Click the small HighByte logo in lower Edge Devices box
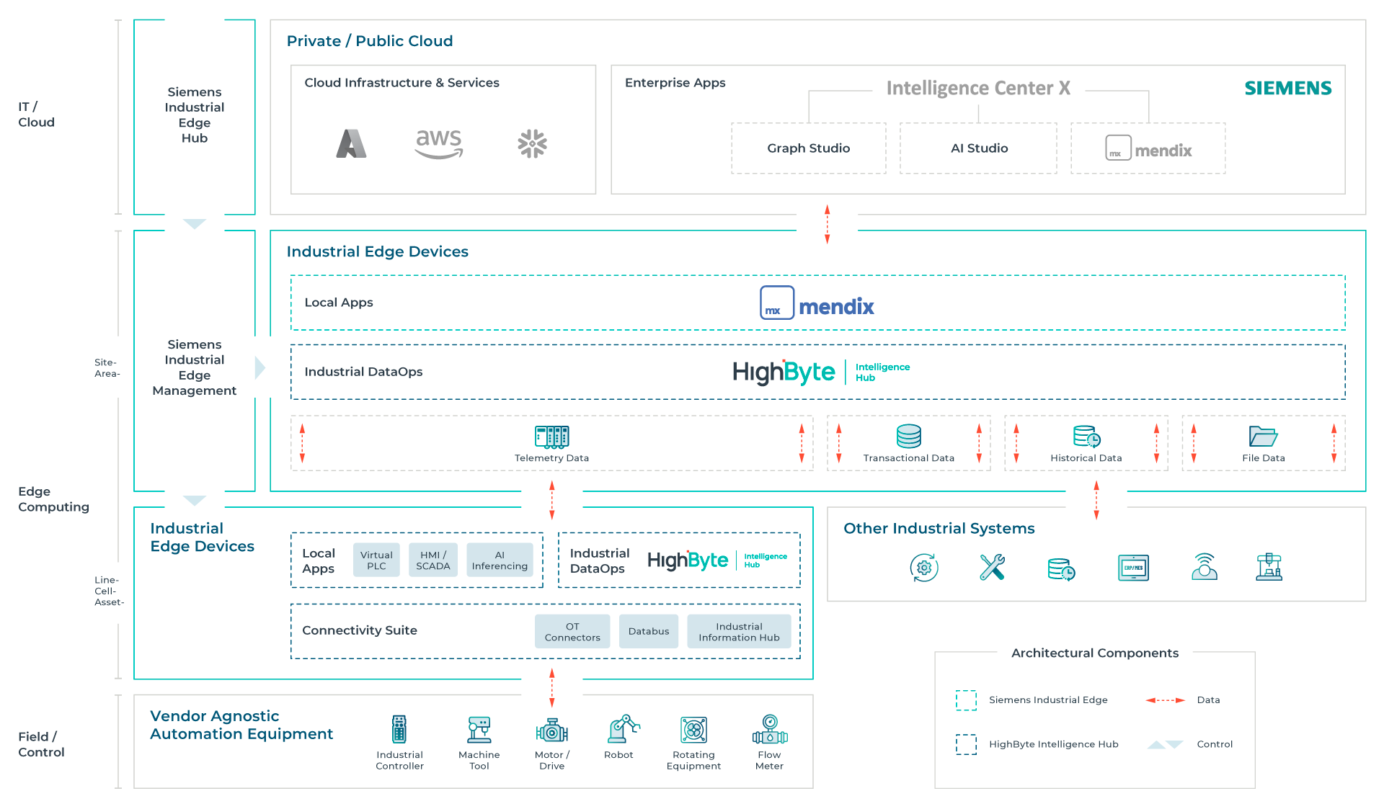 pos(717,560)
